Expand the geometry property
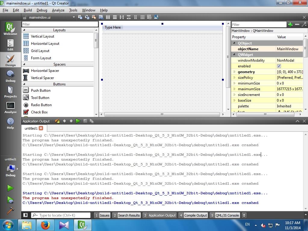This screenshot has width=308, height=231. (234, 72)
